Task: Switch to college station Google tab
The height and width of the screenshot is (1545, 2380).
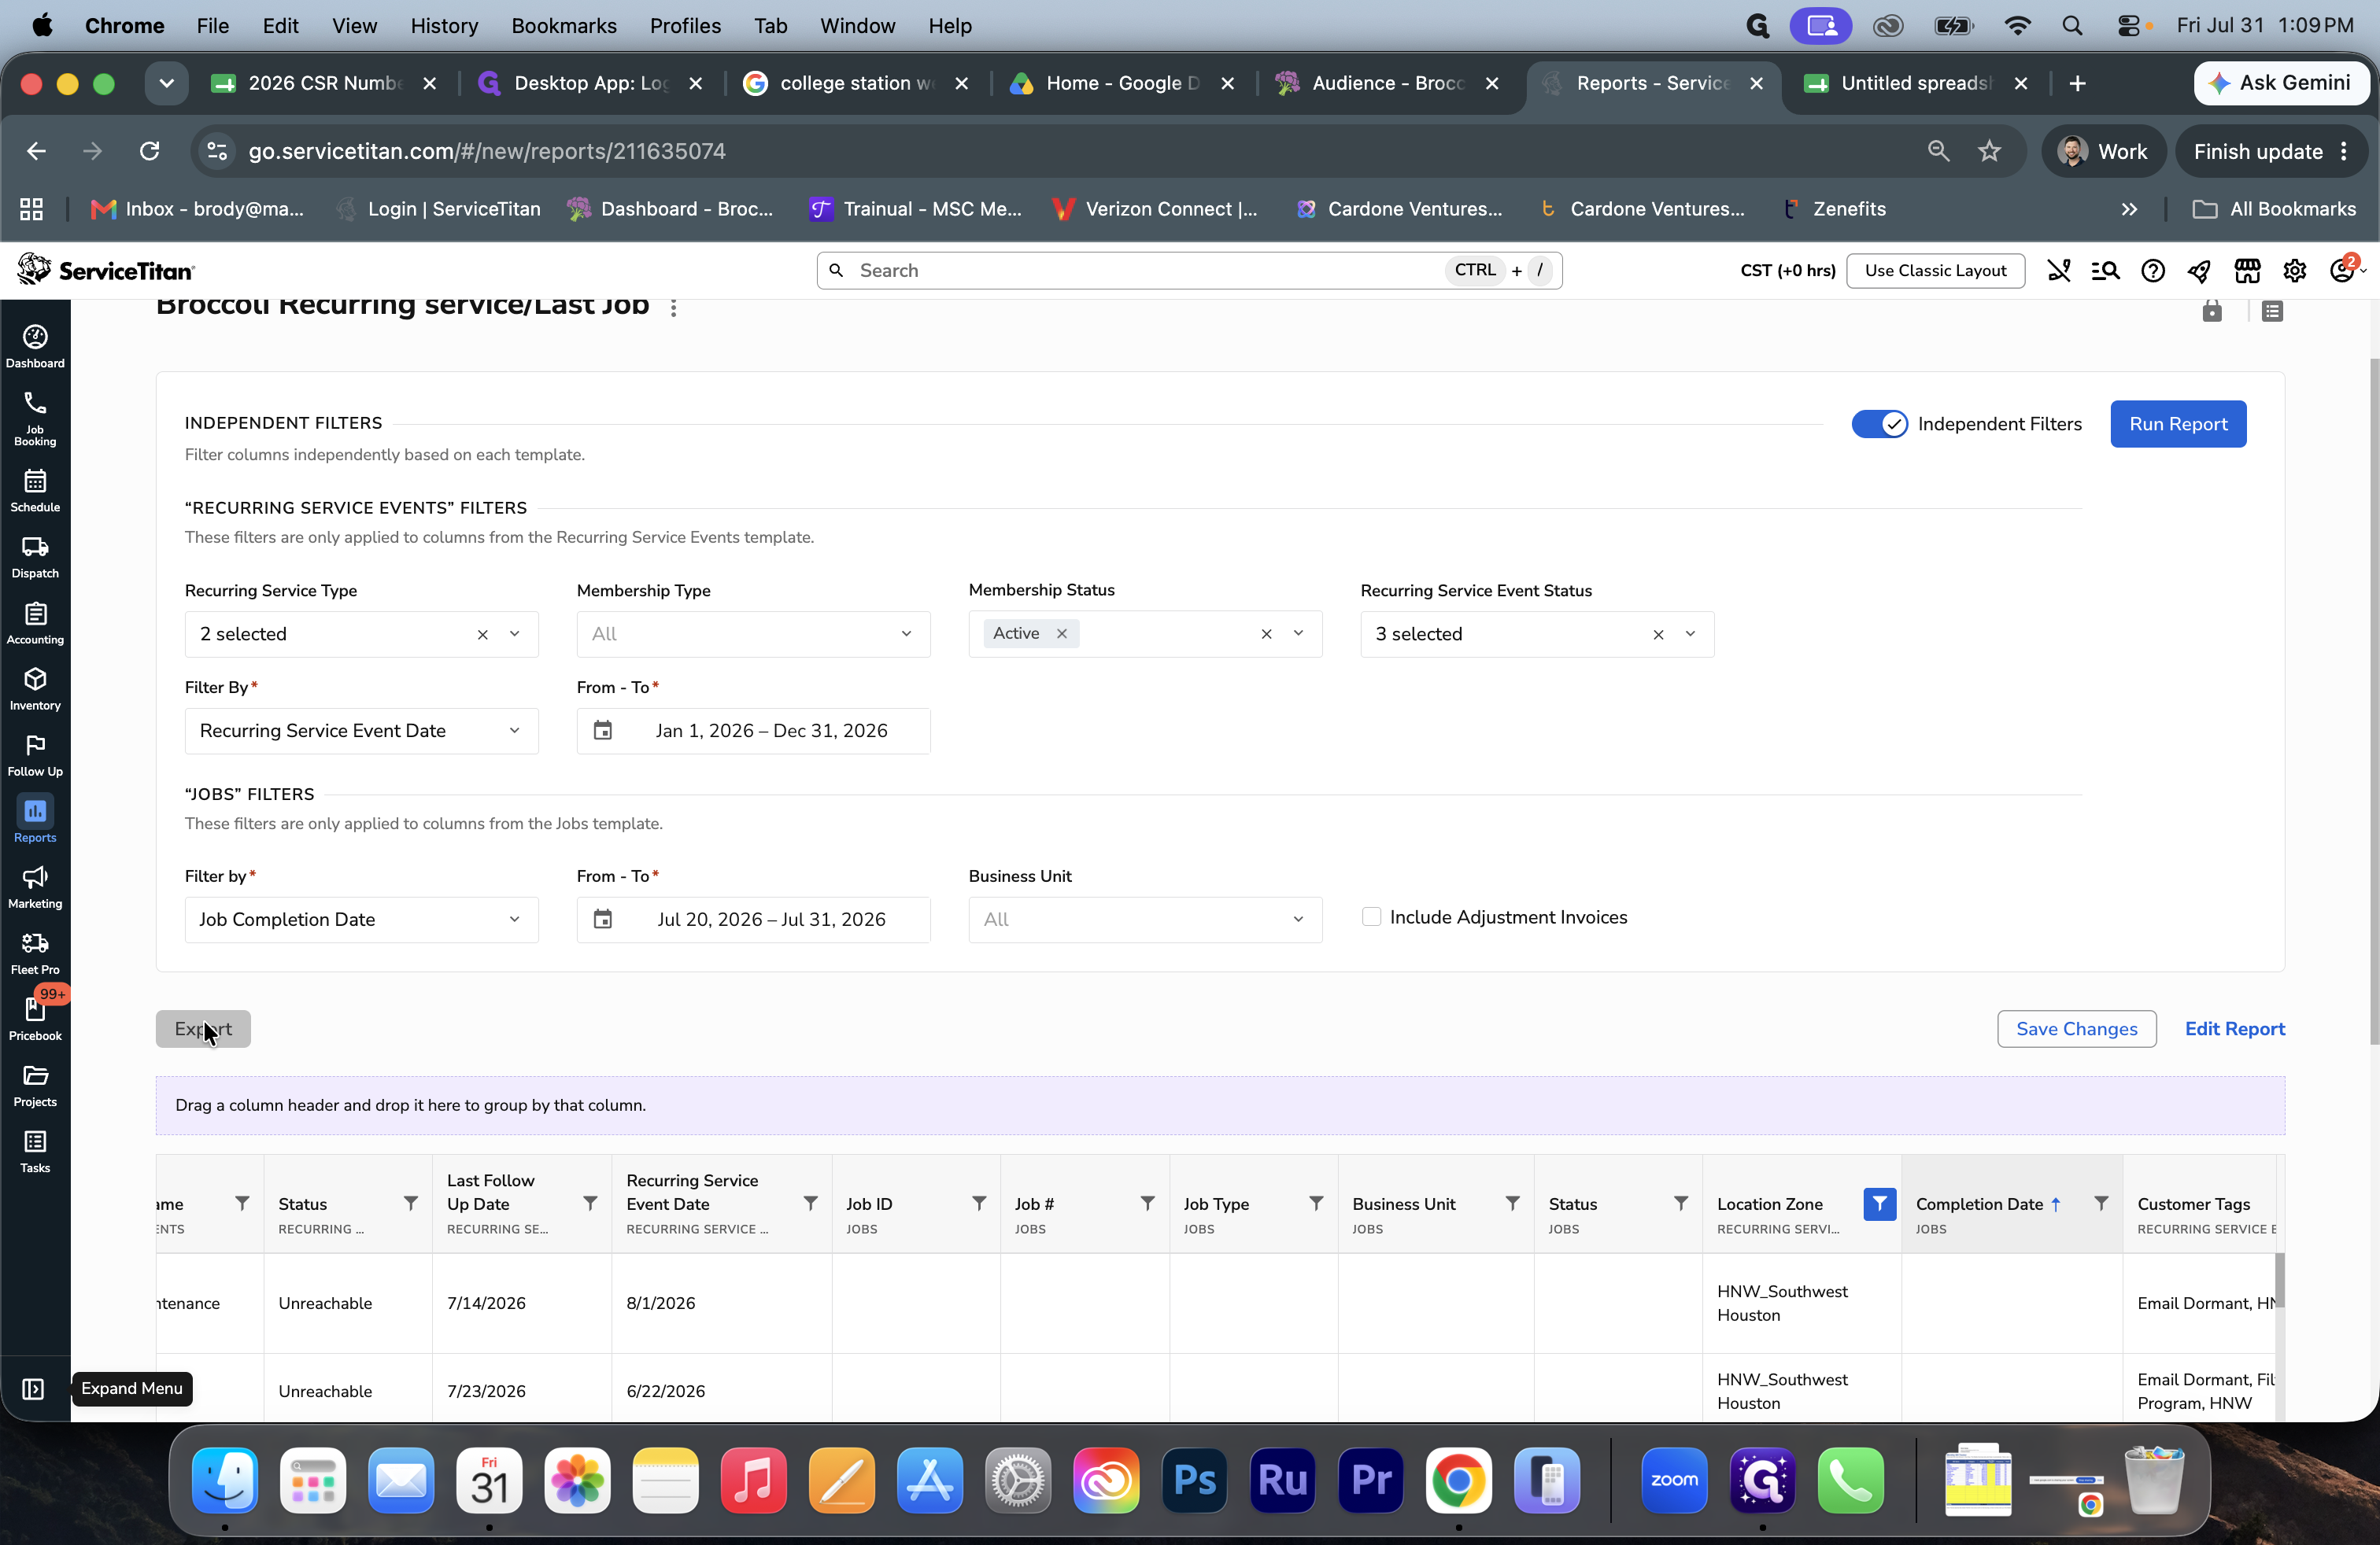Action: (855, 83)
